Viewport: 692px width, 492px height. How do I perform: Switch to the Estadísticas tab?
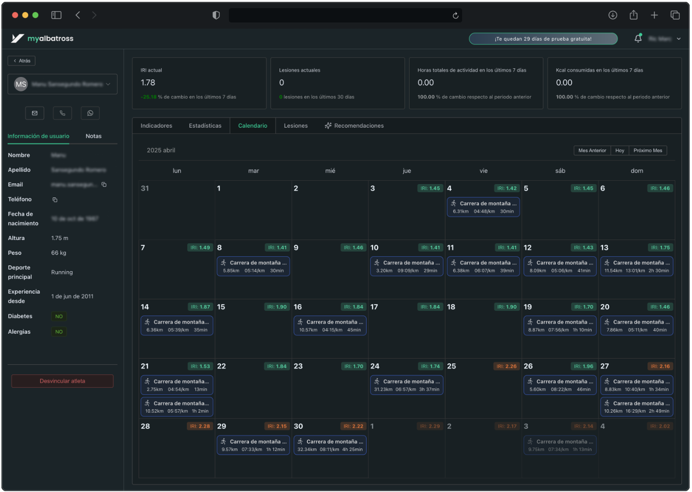point(205,126)
